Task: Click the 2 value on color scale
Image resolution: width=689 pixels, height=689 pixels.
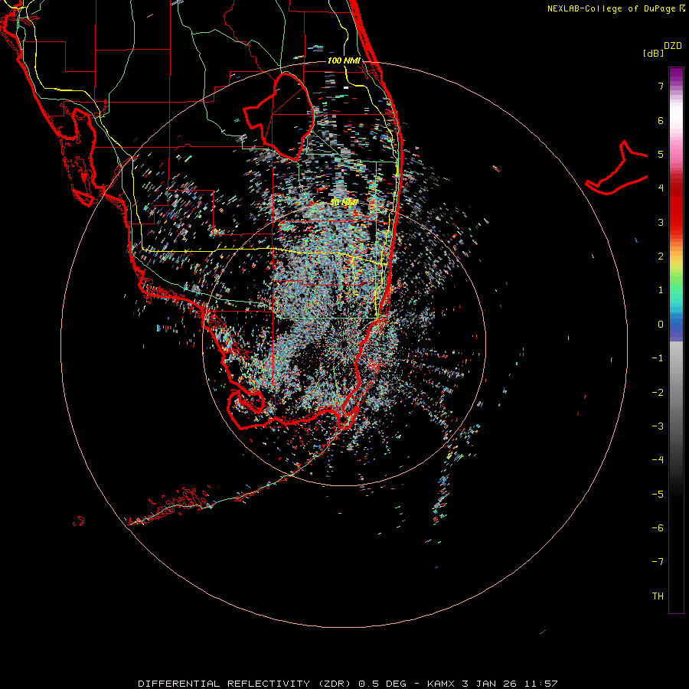Action: tap(661, 256)
